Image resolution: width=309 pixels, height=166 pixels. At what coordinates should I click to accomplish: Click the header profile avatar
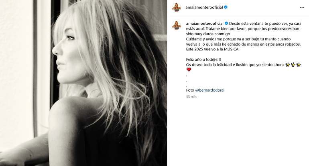[x=177, y=8]
